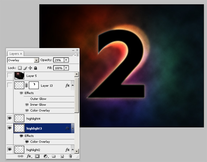
Task: Click Color Overlay under Layer 13
Action: 40,110
